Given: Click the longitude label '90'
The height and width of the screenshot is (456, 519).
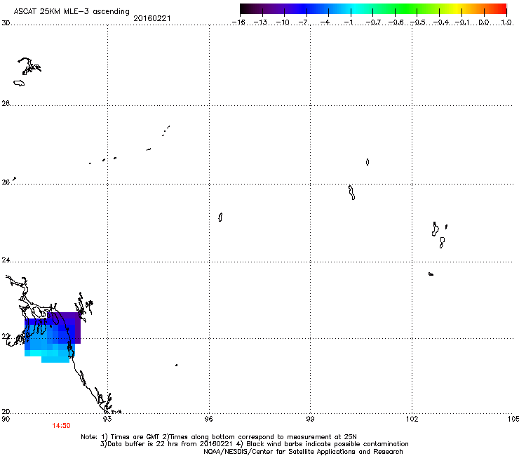Looking at the screenshot, I should (6, 419).
